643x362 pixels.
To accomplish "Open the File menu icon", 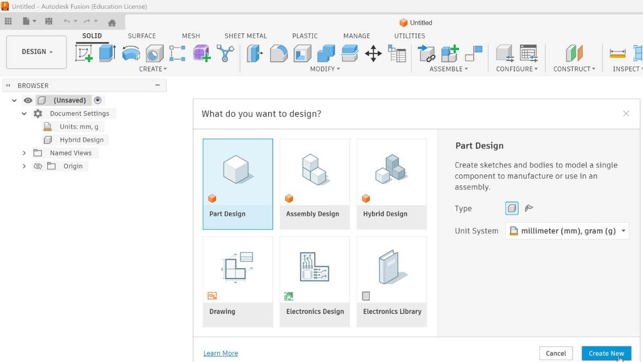I will 26,21.
